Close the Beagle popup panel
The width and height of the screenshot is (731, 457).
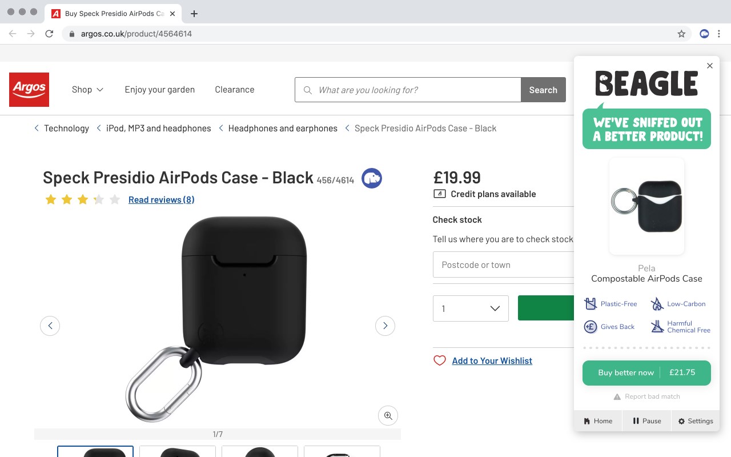click(710, 66)
